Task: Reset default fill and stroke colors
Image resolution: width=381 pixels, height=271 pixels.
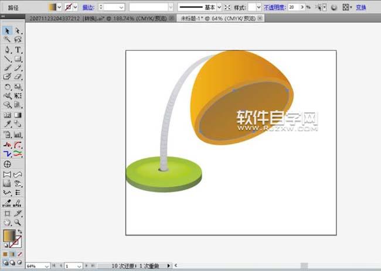Action: [x=6, y=245]
